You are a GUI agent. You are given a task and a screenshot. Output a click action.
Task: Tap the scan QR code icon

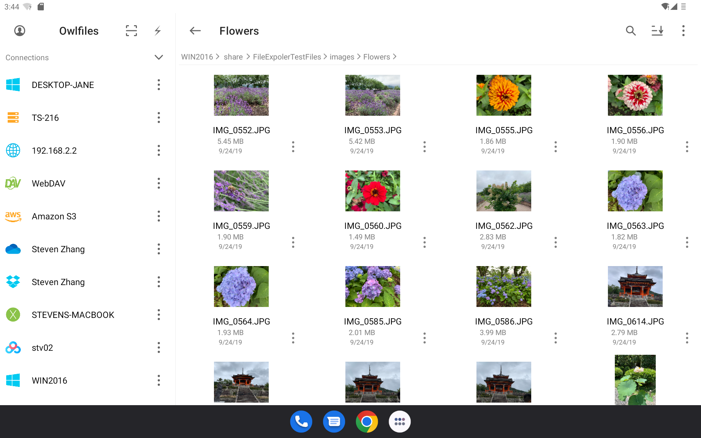tap(131, 31)
